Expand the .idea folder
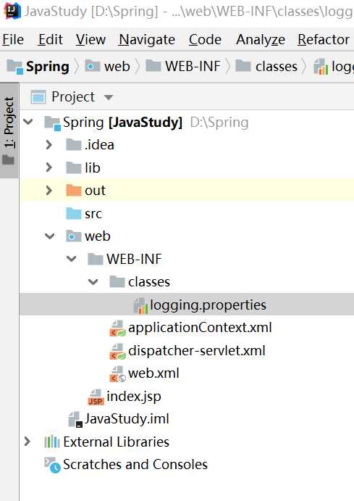The width and height of the screenshot is (354, 501). 49,145
